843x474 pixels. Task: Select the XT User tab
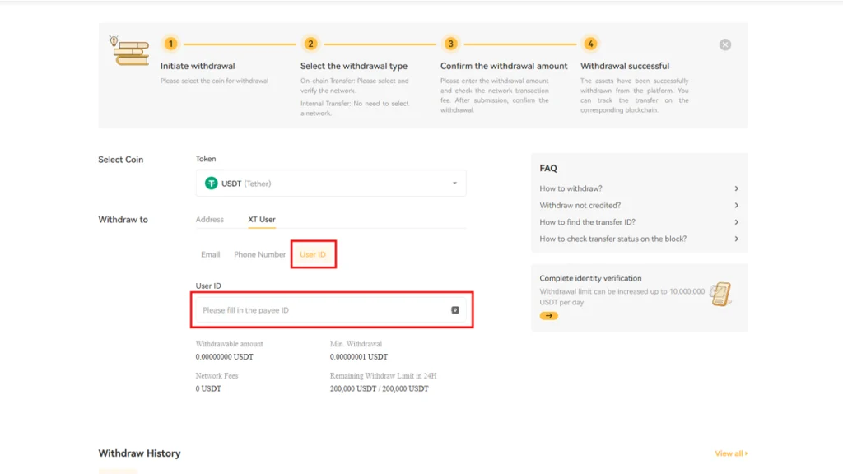pos(261,219)
